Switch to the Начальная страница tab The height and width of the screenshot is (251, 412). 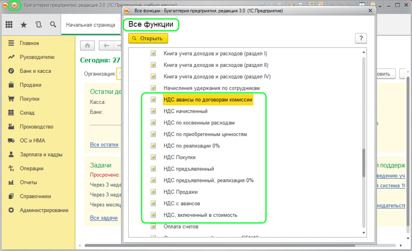[x=91, y=25]
